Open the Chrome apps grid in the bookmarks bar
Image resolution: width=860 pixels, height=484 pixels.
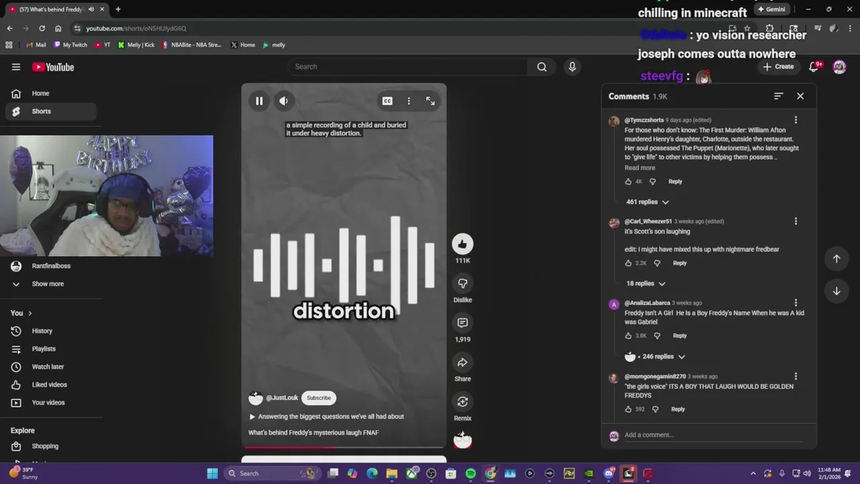[x=9, y=45]
